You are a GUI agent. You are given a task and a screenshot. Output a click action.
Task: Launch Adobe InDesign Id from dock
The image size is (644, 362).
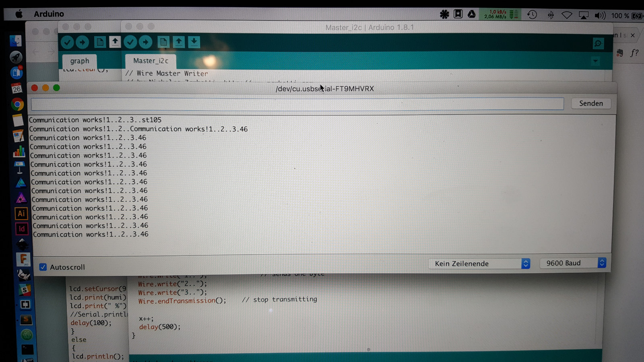(x=22, y=229)
